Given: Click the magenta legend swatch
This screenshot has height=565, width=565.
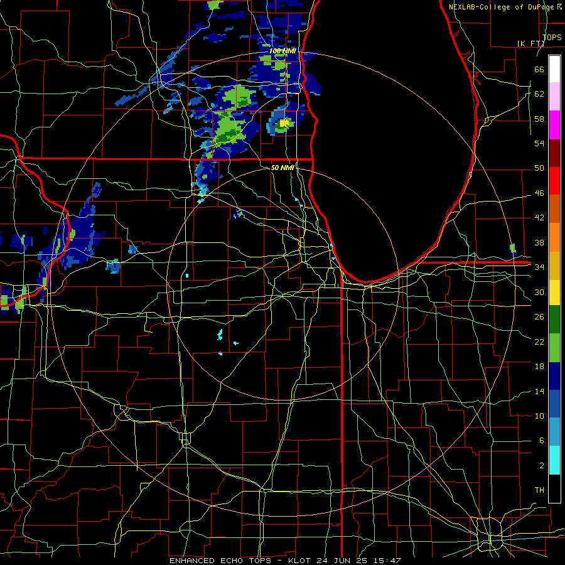Looking at the screenshot, I should [x=554, y=125].
